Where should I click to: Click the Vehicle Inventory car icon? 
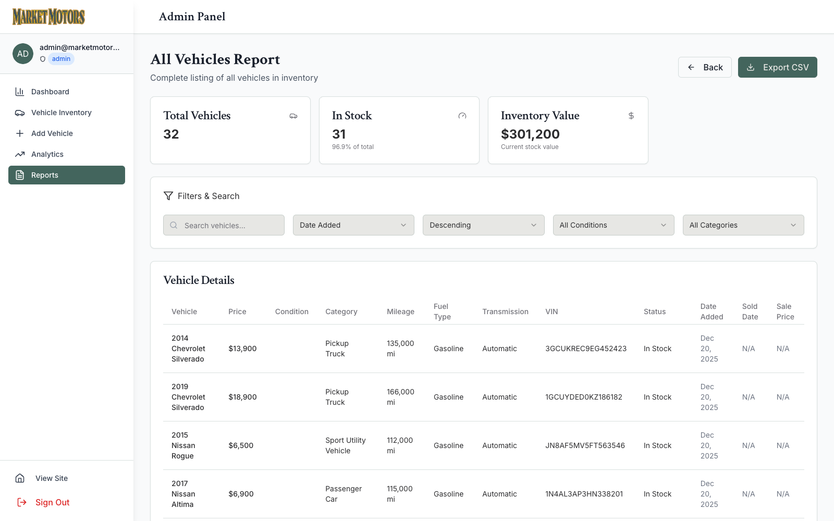click(x=20, y=113)
